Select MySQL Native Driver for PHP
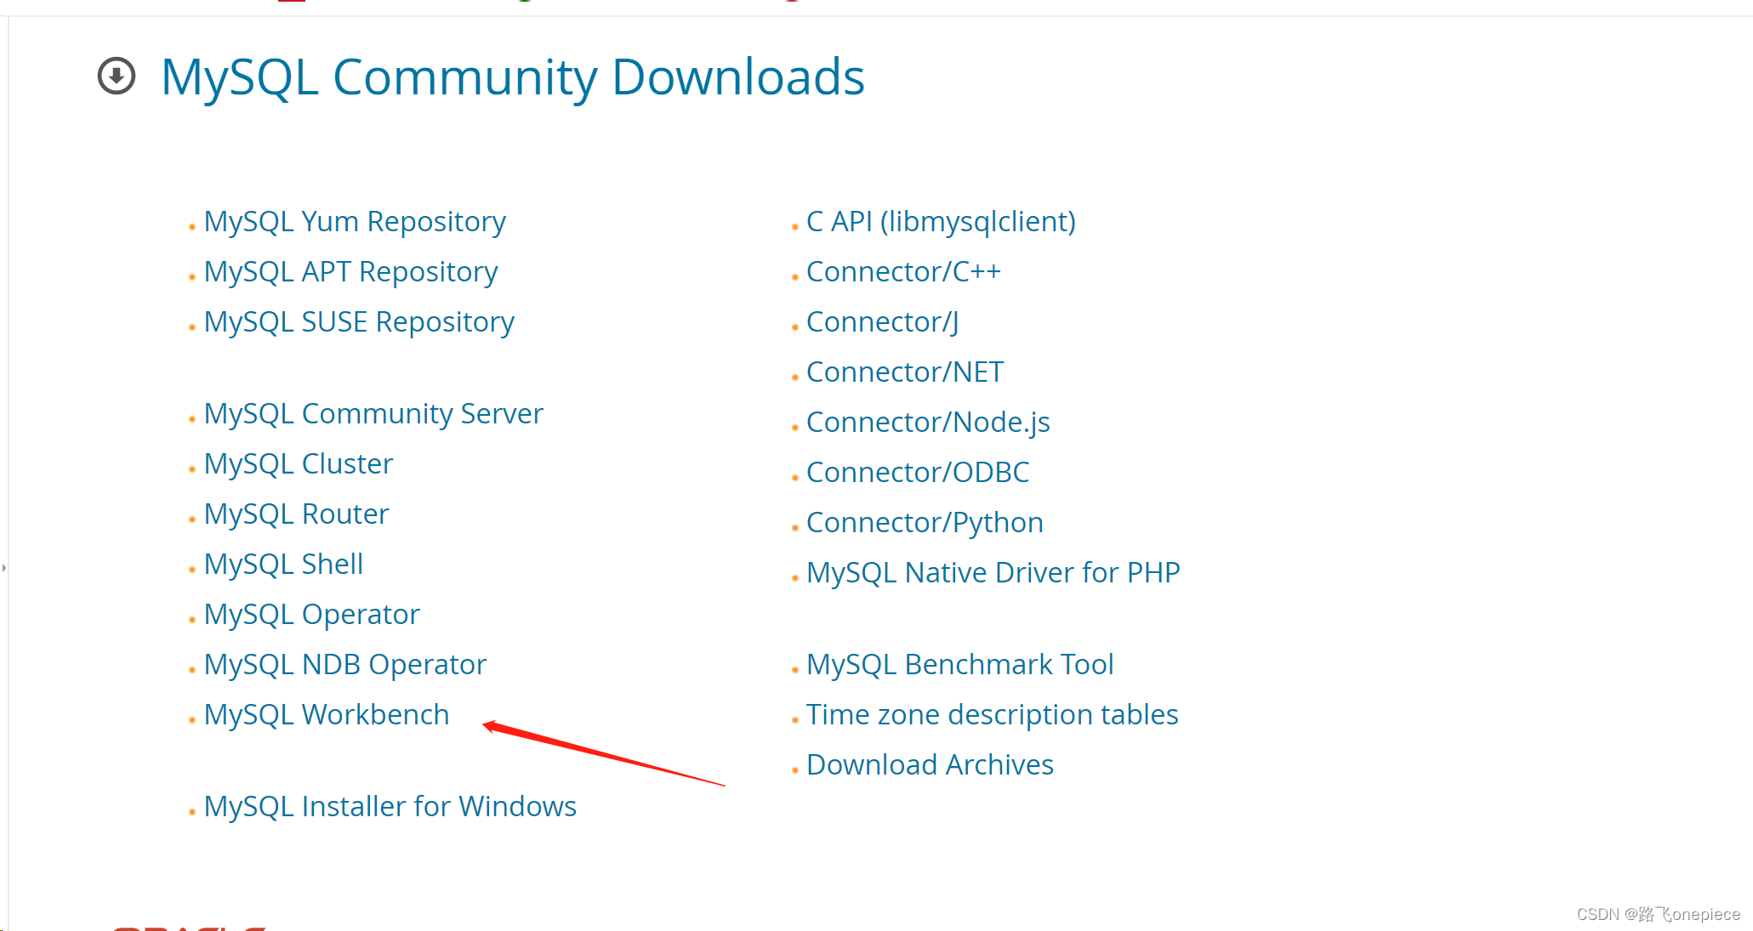Image resolution: width=1753 pixels, height=931 pixels. pos(993,573)
